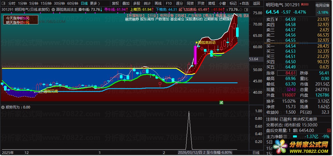Add stock with +自选 button
Viewport: 333px width, 156px height.
244,3
